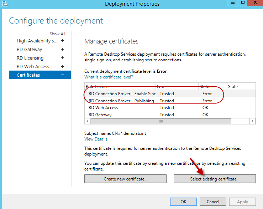Click the Deployment Properties window icon in the title bar
The height and width of the screenshot is (209, 263).
5,4
